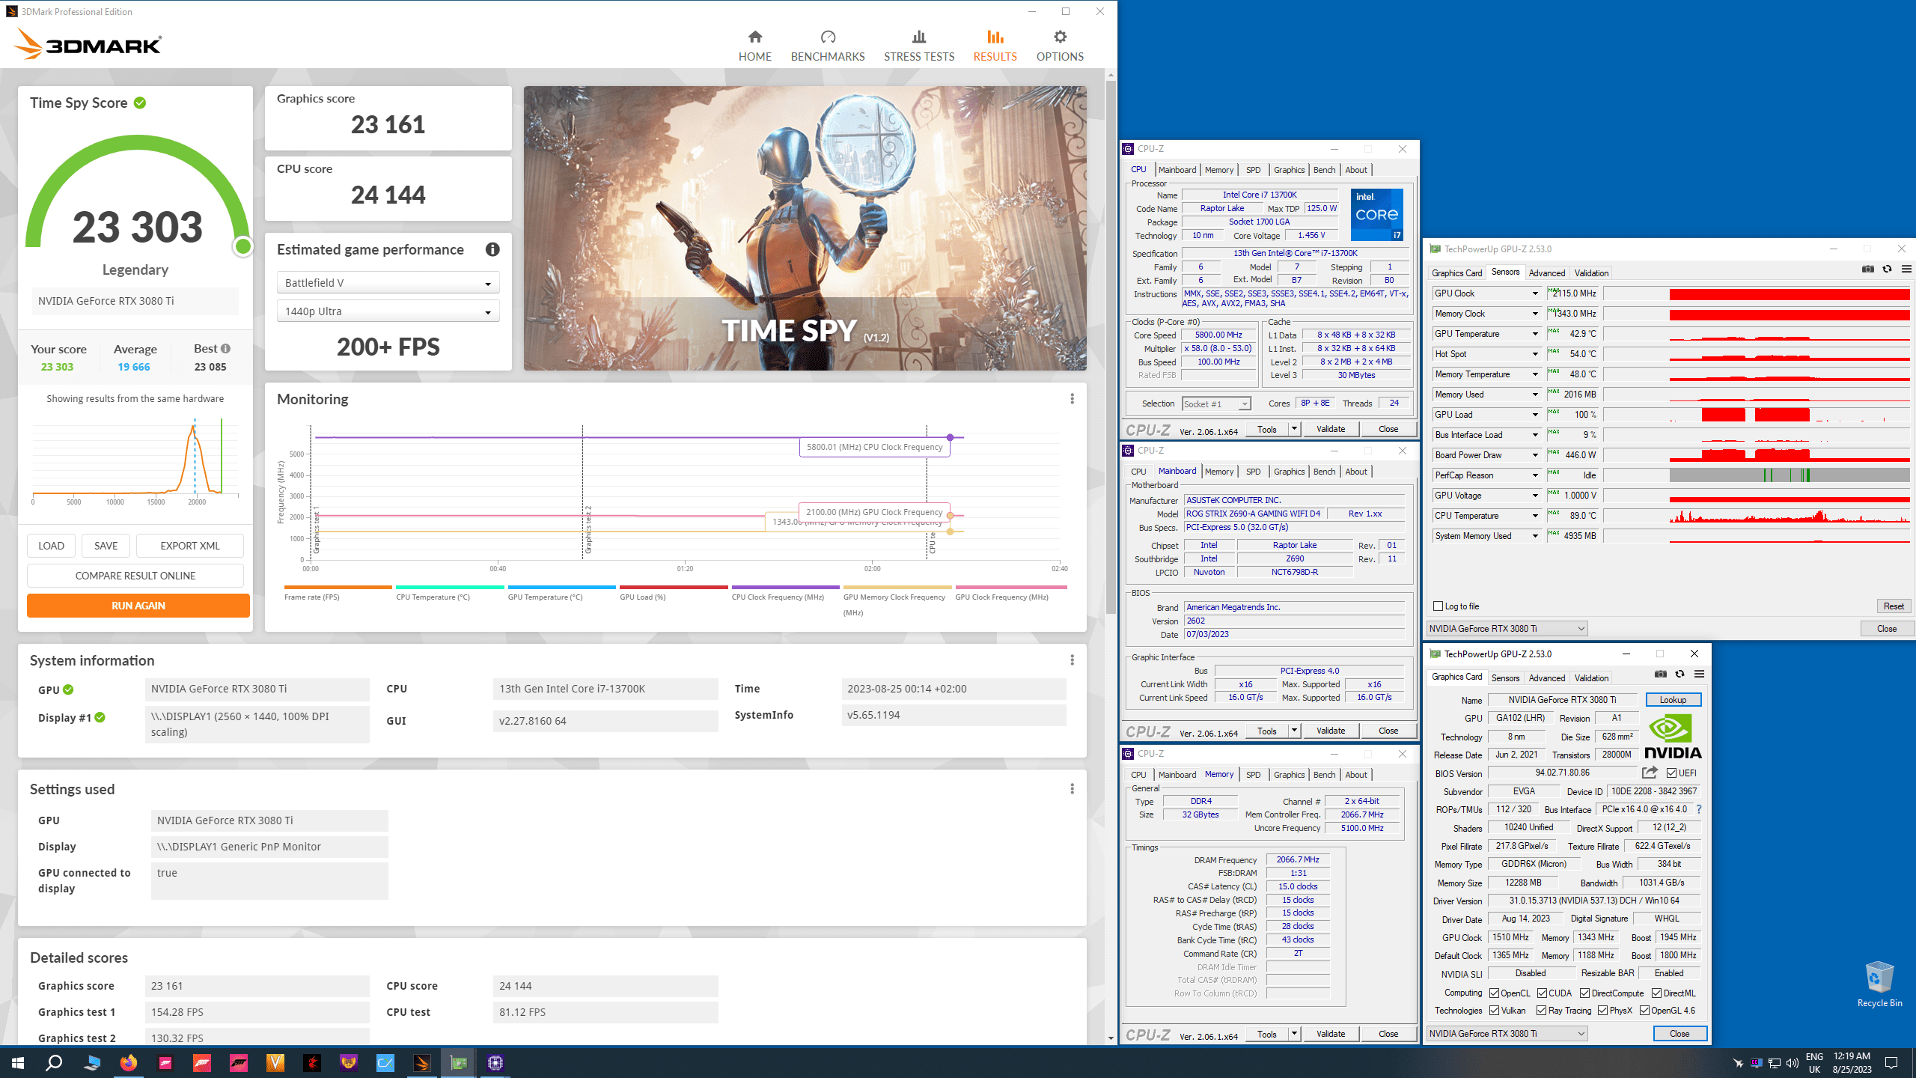Toggle PhysX checkbox in GPU-Z
The image size is (1916, 1078).
point(1602,1011)
